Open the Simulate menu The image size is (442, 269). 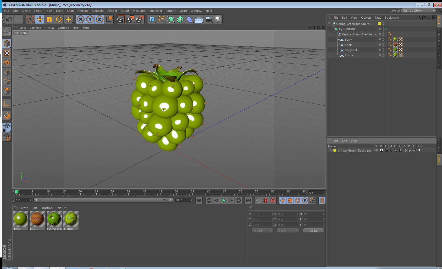(x=98, y=11)
